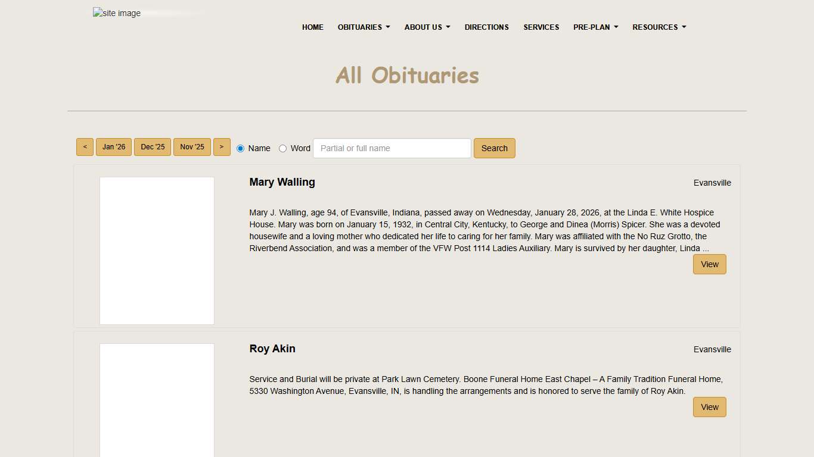Switch search mode to Word
The height and width of the screenshot is (457, 814).
tap(282, 148)
